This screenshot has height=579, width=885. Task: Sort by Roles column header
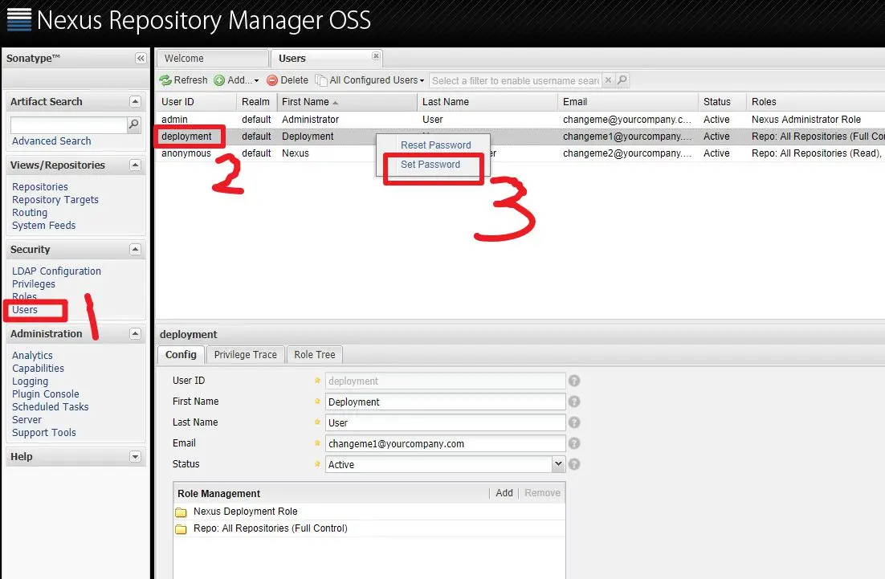[816, 101]
